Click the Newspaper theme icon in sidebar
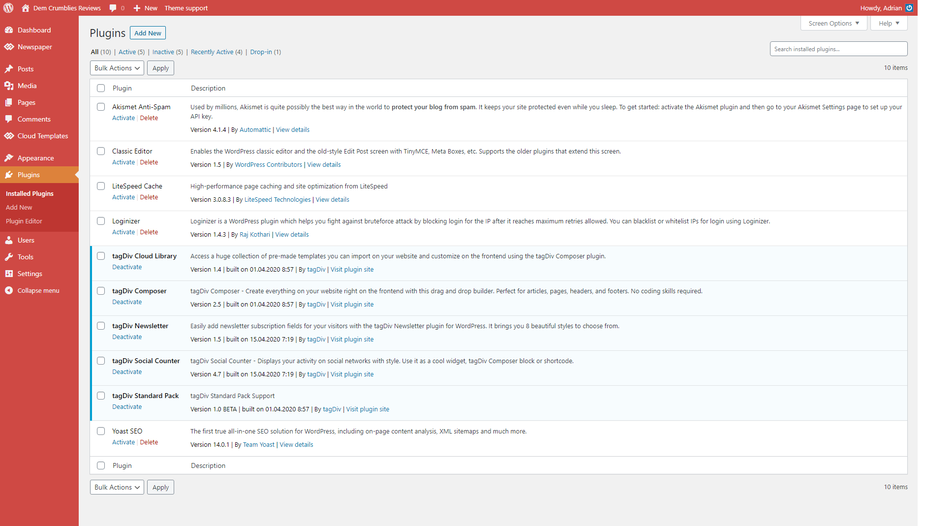Image resolution: width=925 pixels, height=526 pixels. [9, 47]
